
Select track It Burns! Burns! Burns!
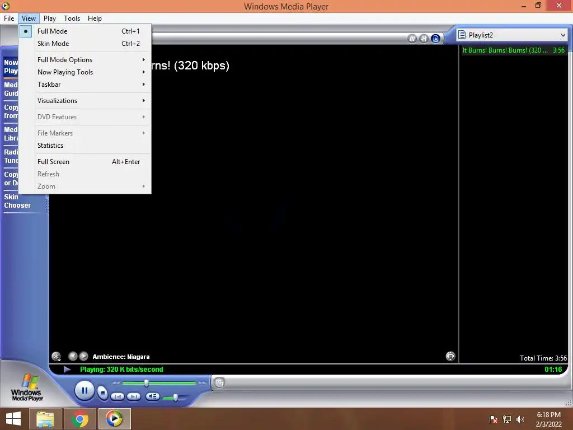click(x=514, y=50)
